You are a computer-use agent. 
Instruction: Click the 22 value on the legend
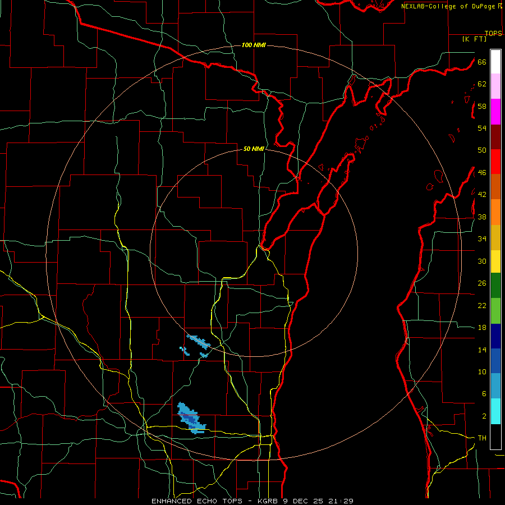482,305
